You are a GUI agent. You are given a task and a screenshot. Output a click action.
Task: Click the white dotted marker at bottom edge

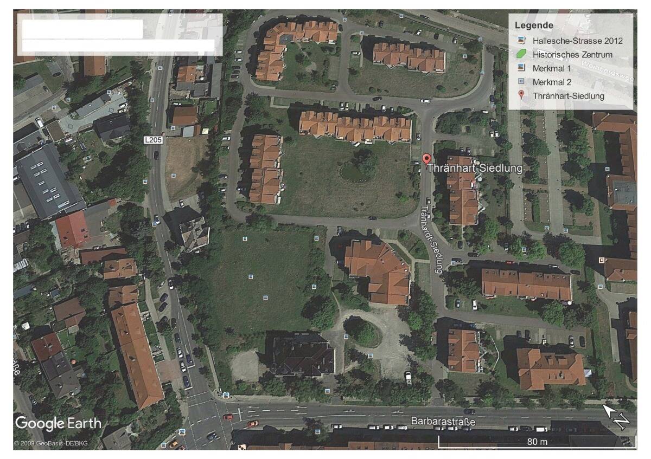(x=243, y=448)
